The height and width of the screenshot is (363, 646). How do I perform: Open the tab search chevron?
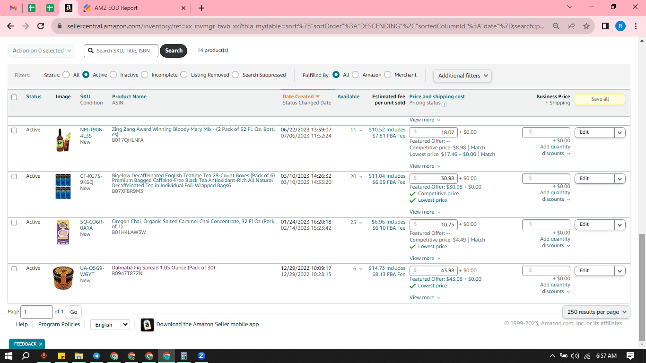[x=570, y=7]
